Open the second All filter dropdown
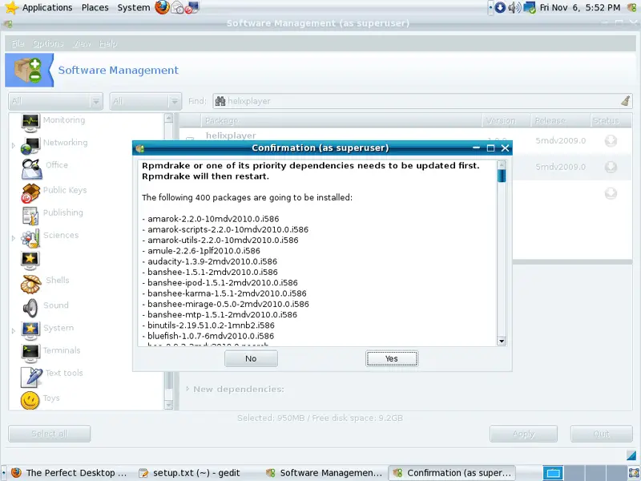641x481 pixels. (146, 101)
